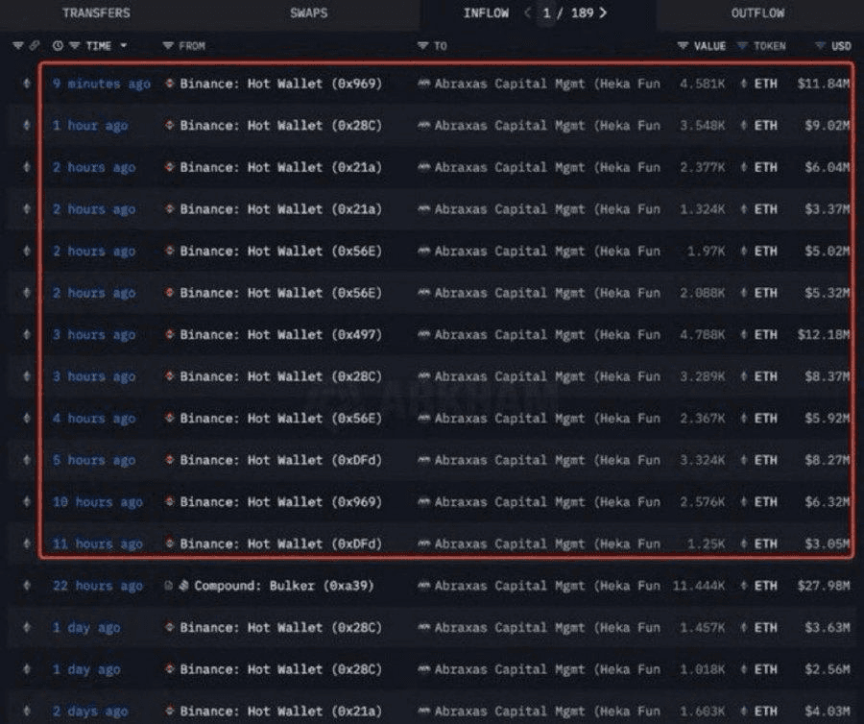
Task: Click the Binance logo in the $3.05M row
Action: [170, 543]
